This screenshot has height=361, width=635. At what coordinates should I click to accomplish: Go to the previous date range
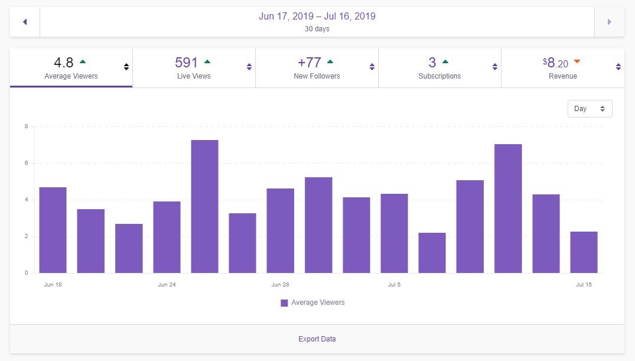tap(25, 22)
